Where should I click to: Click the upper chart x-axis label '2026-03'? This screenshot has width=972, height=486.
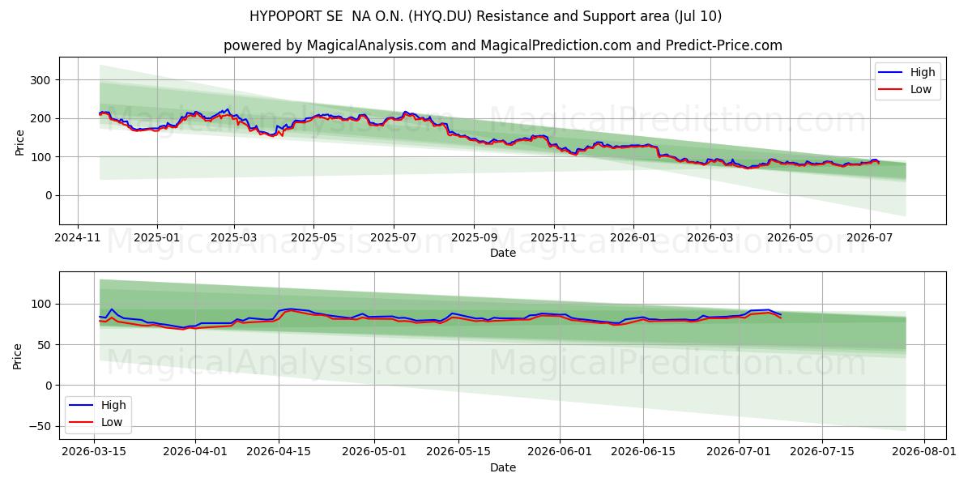(710, 239)
